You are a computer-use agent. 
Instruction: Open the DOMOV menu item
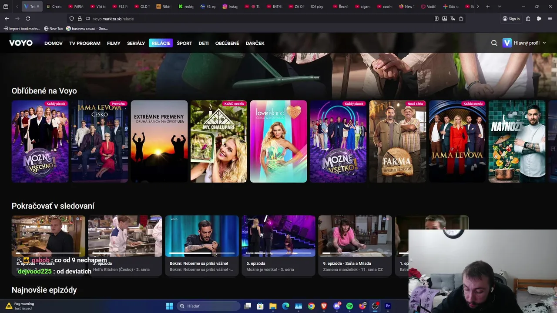coord(54,43)
